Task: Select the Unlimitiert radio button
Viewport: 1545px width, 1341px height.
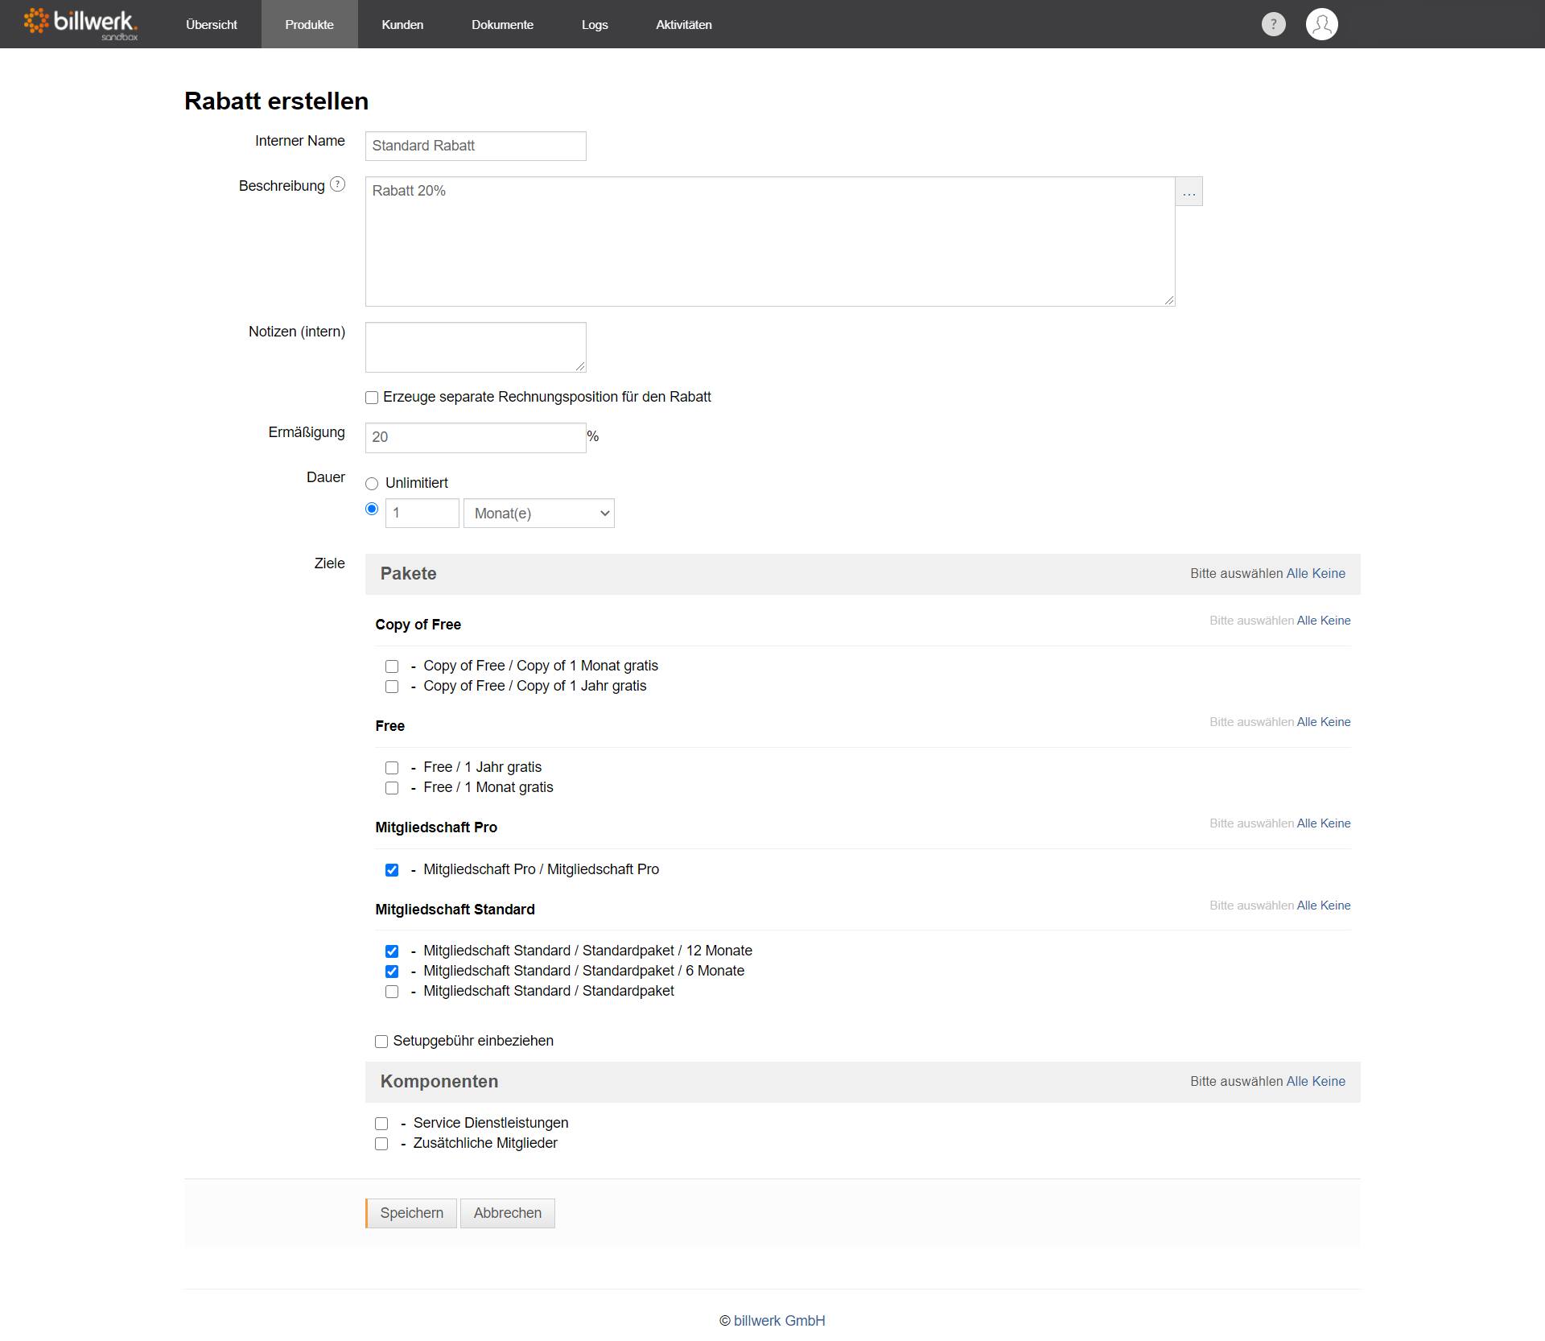Action: click(372, 484)
